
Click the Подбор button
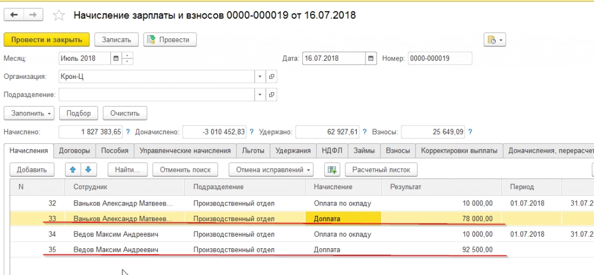pyautogui.click(x=78, y=113)
